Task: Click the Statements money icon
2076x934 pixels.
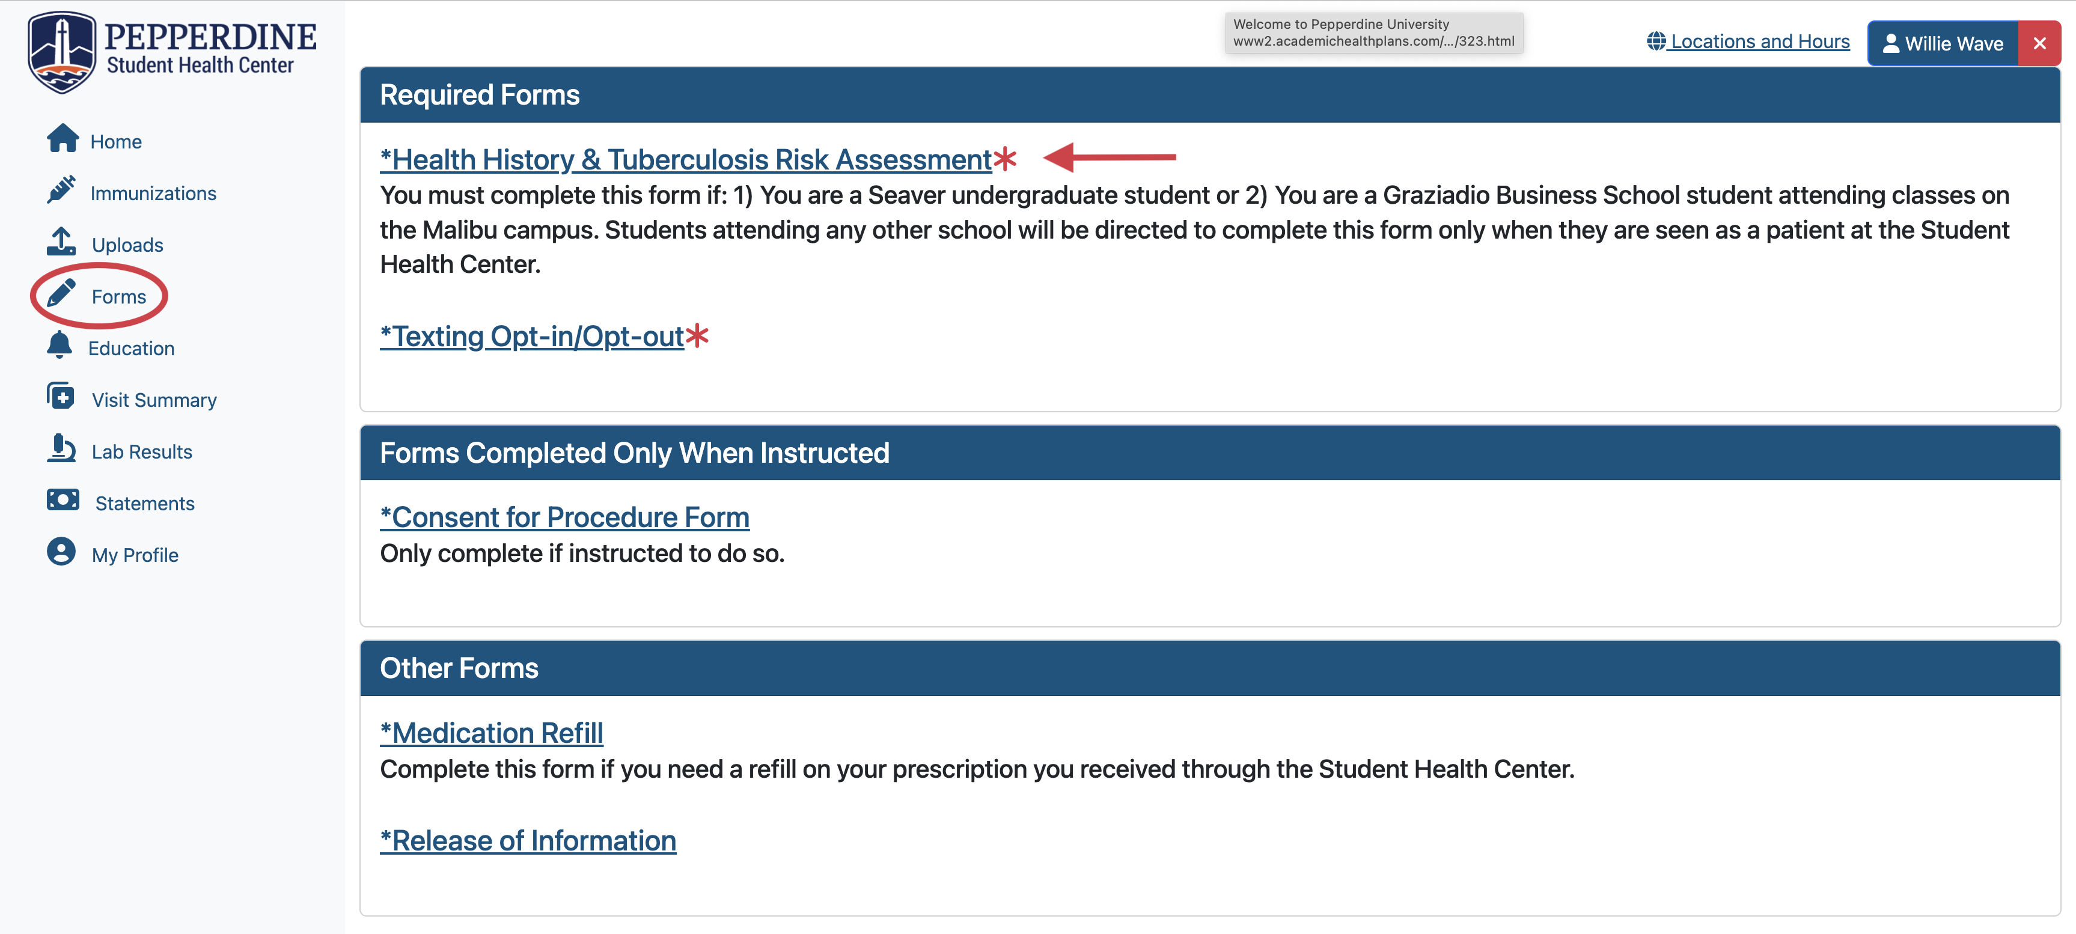Action: 63,501
